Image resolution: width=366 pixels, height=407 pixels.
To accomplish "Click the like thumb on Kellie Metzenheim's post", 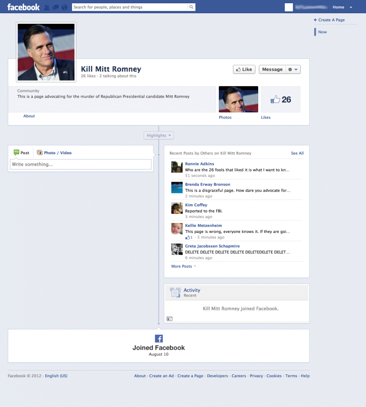I will [x=187, y=237].
